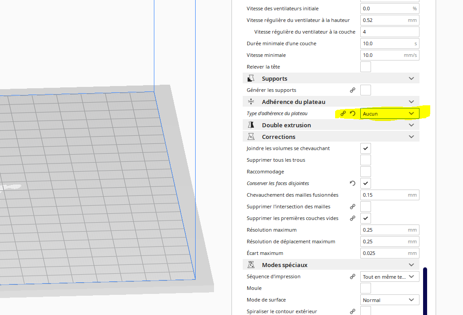The image size is (463, 315).
Task: Uncheck Joindre les volumes se chevauchant
Action: click(x=366, y=148)
